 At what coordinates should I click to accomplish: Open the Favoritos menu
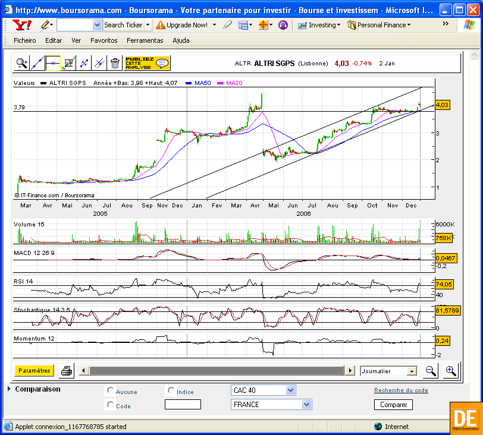[104, 40]
